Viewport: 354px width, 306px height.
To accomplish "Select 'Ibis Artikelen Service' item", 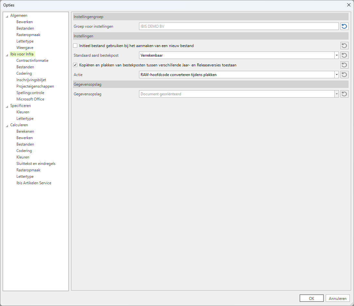I will point(34,183).
